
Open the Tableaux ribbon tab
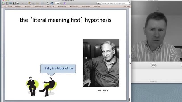tap(28, 7)
